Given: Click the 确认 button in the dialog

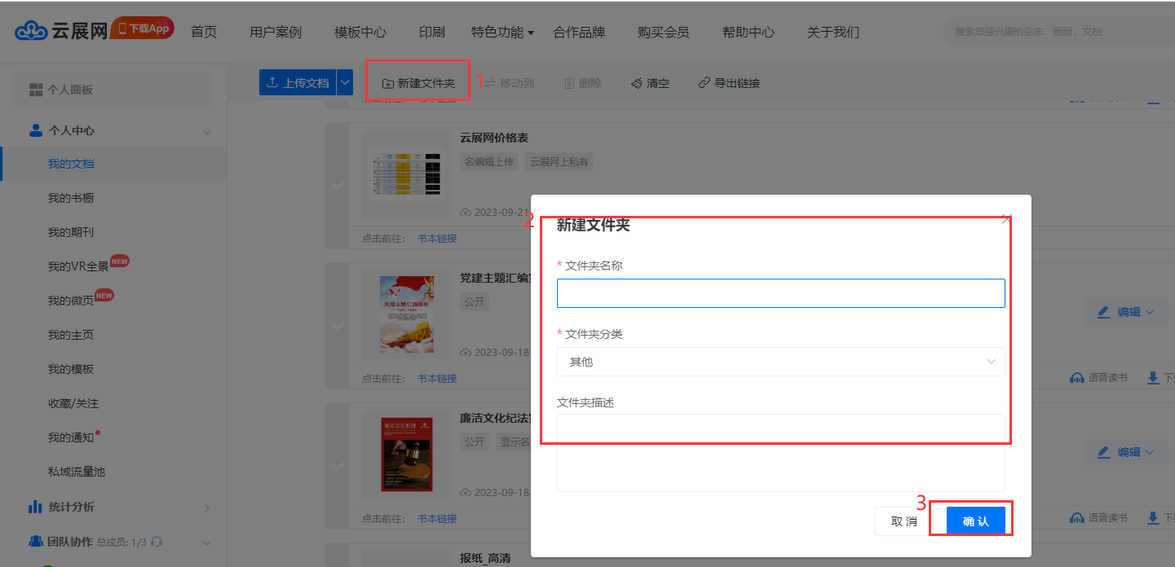Looking at the screenshot, I should click(x=975, y=521).
